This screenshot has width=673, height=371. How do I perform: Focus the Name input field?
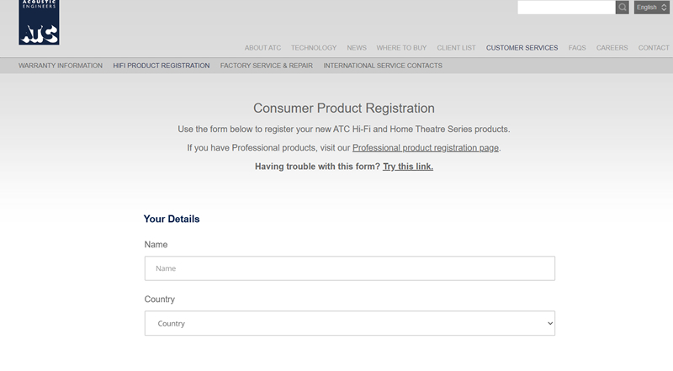coord(349,268)
